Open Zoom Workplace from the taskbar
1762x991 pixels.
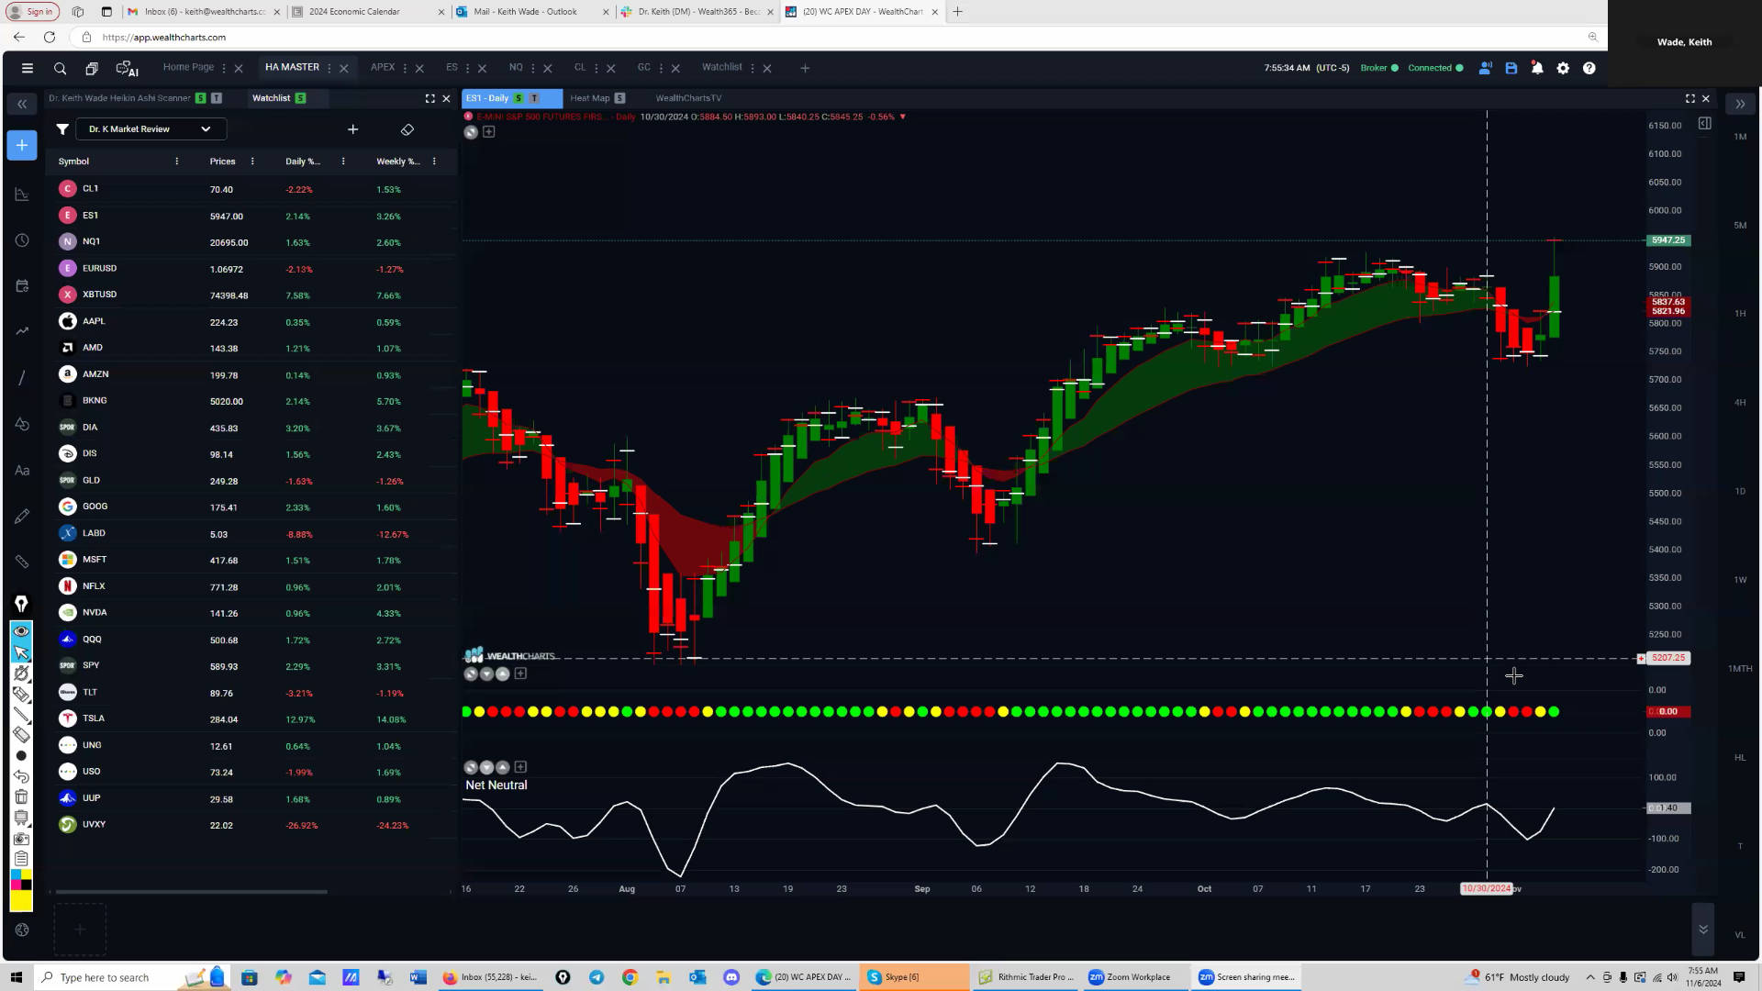pyautogui.click(x=1130, y=977)
